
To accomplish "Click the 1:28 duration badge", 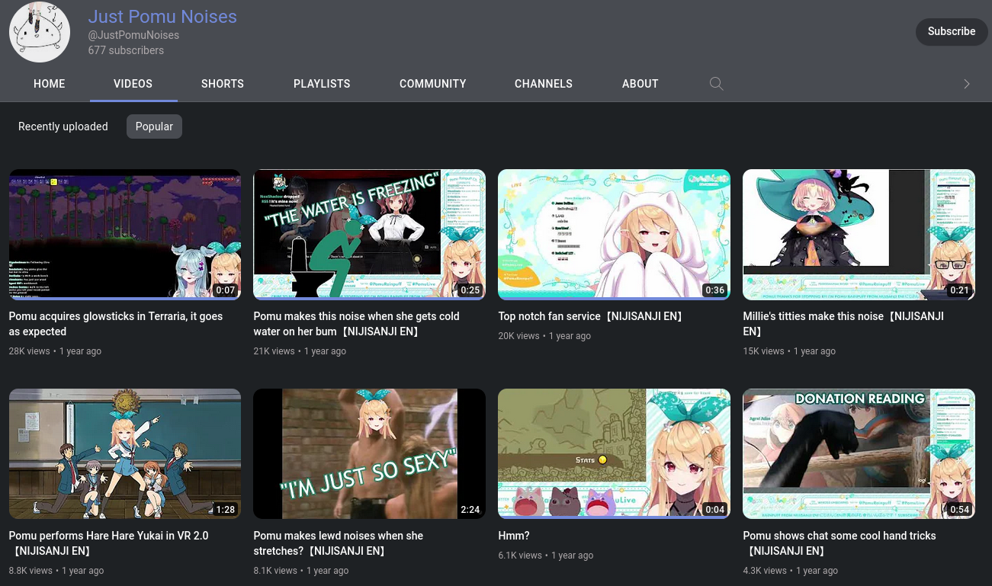I will (226, 510).
